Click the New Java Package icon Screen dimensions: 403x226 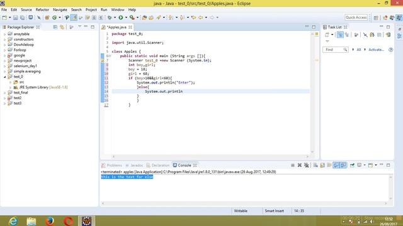coord(47,18)
